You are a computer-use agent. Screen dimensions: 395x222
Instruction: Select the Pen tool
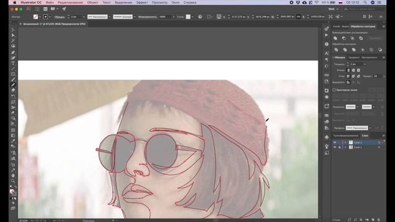tap(13, 52)
